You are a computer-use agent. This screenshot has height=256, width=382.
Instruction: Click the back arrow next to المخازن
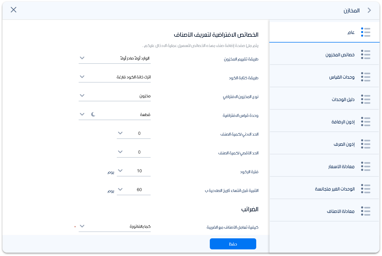tap(369, 10)
